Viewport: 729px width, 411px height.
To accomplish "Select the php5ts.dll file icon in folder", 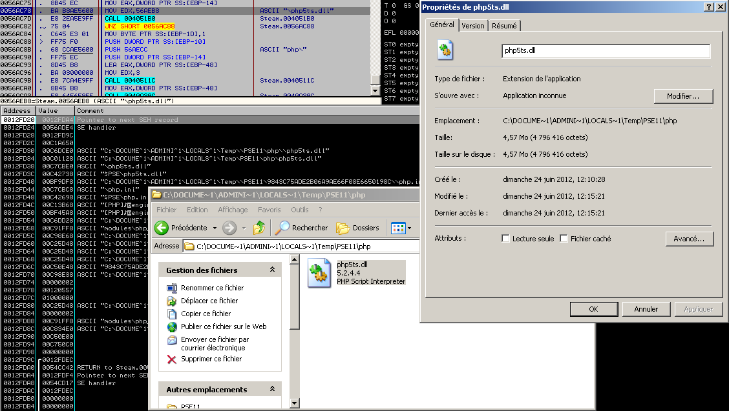I will point(319,273).
